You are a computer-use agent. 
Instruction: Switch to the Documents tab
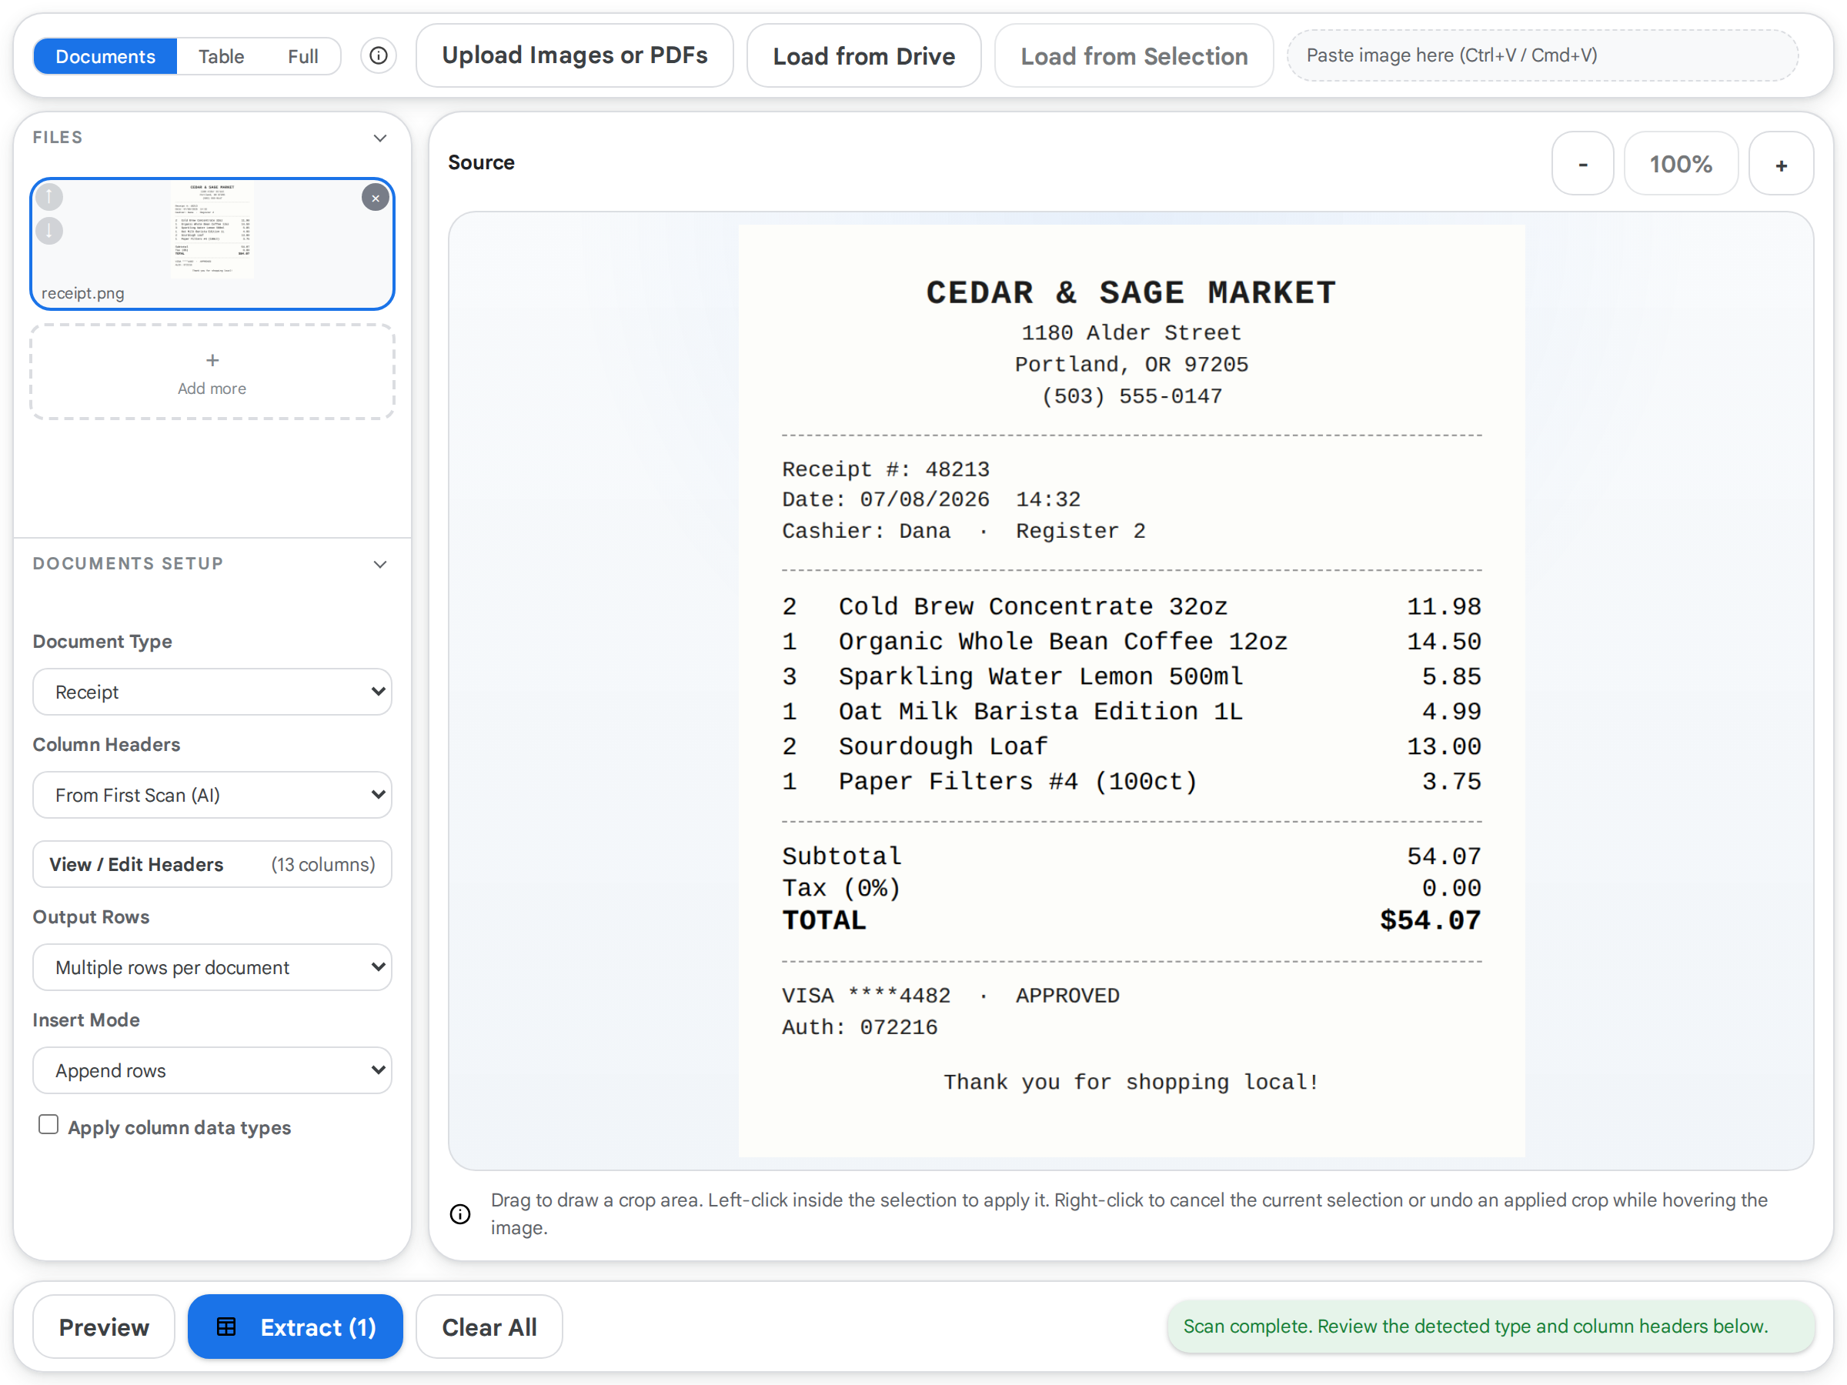click(x=105, y=56)
